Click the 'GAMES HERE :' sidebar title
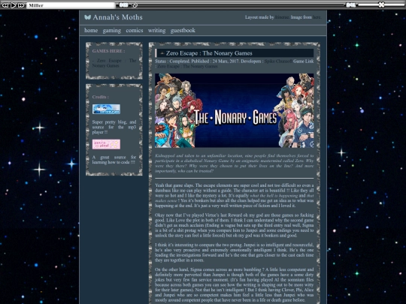406x304 pixels. 108,51
